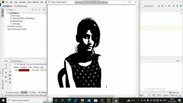Click the Python 3.8 interpreter selector

tap(174, 95)
